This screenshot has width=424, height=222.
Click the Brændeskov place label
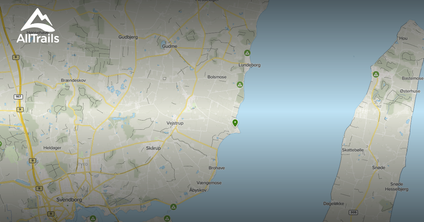pos(73,80)
